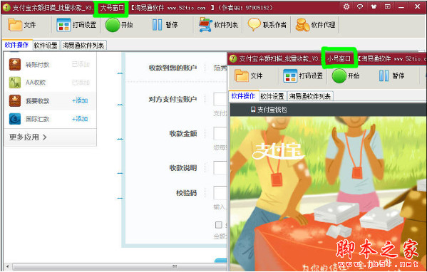Click 收款到您的账户 label
This screenshot has width=427, height=272.
point(173,68)
